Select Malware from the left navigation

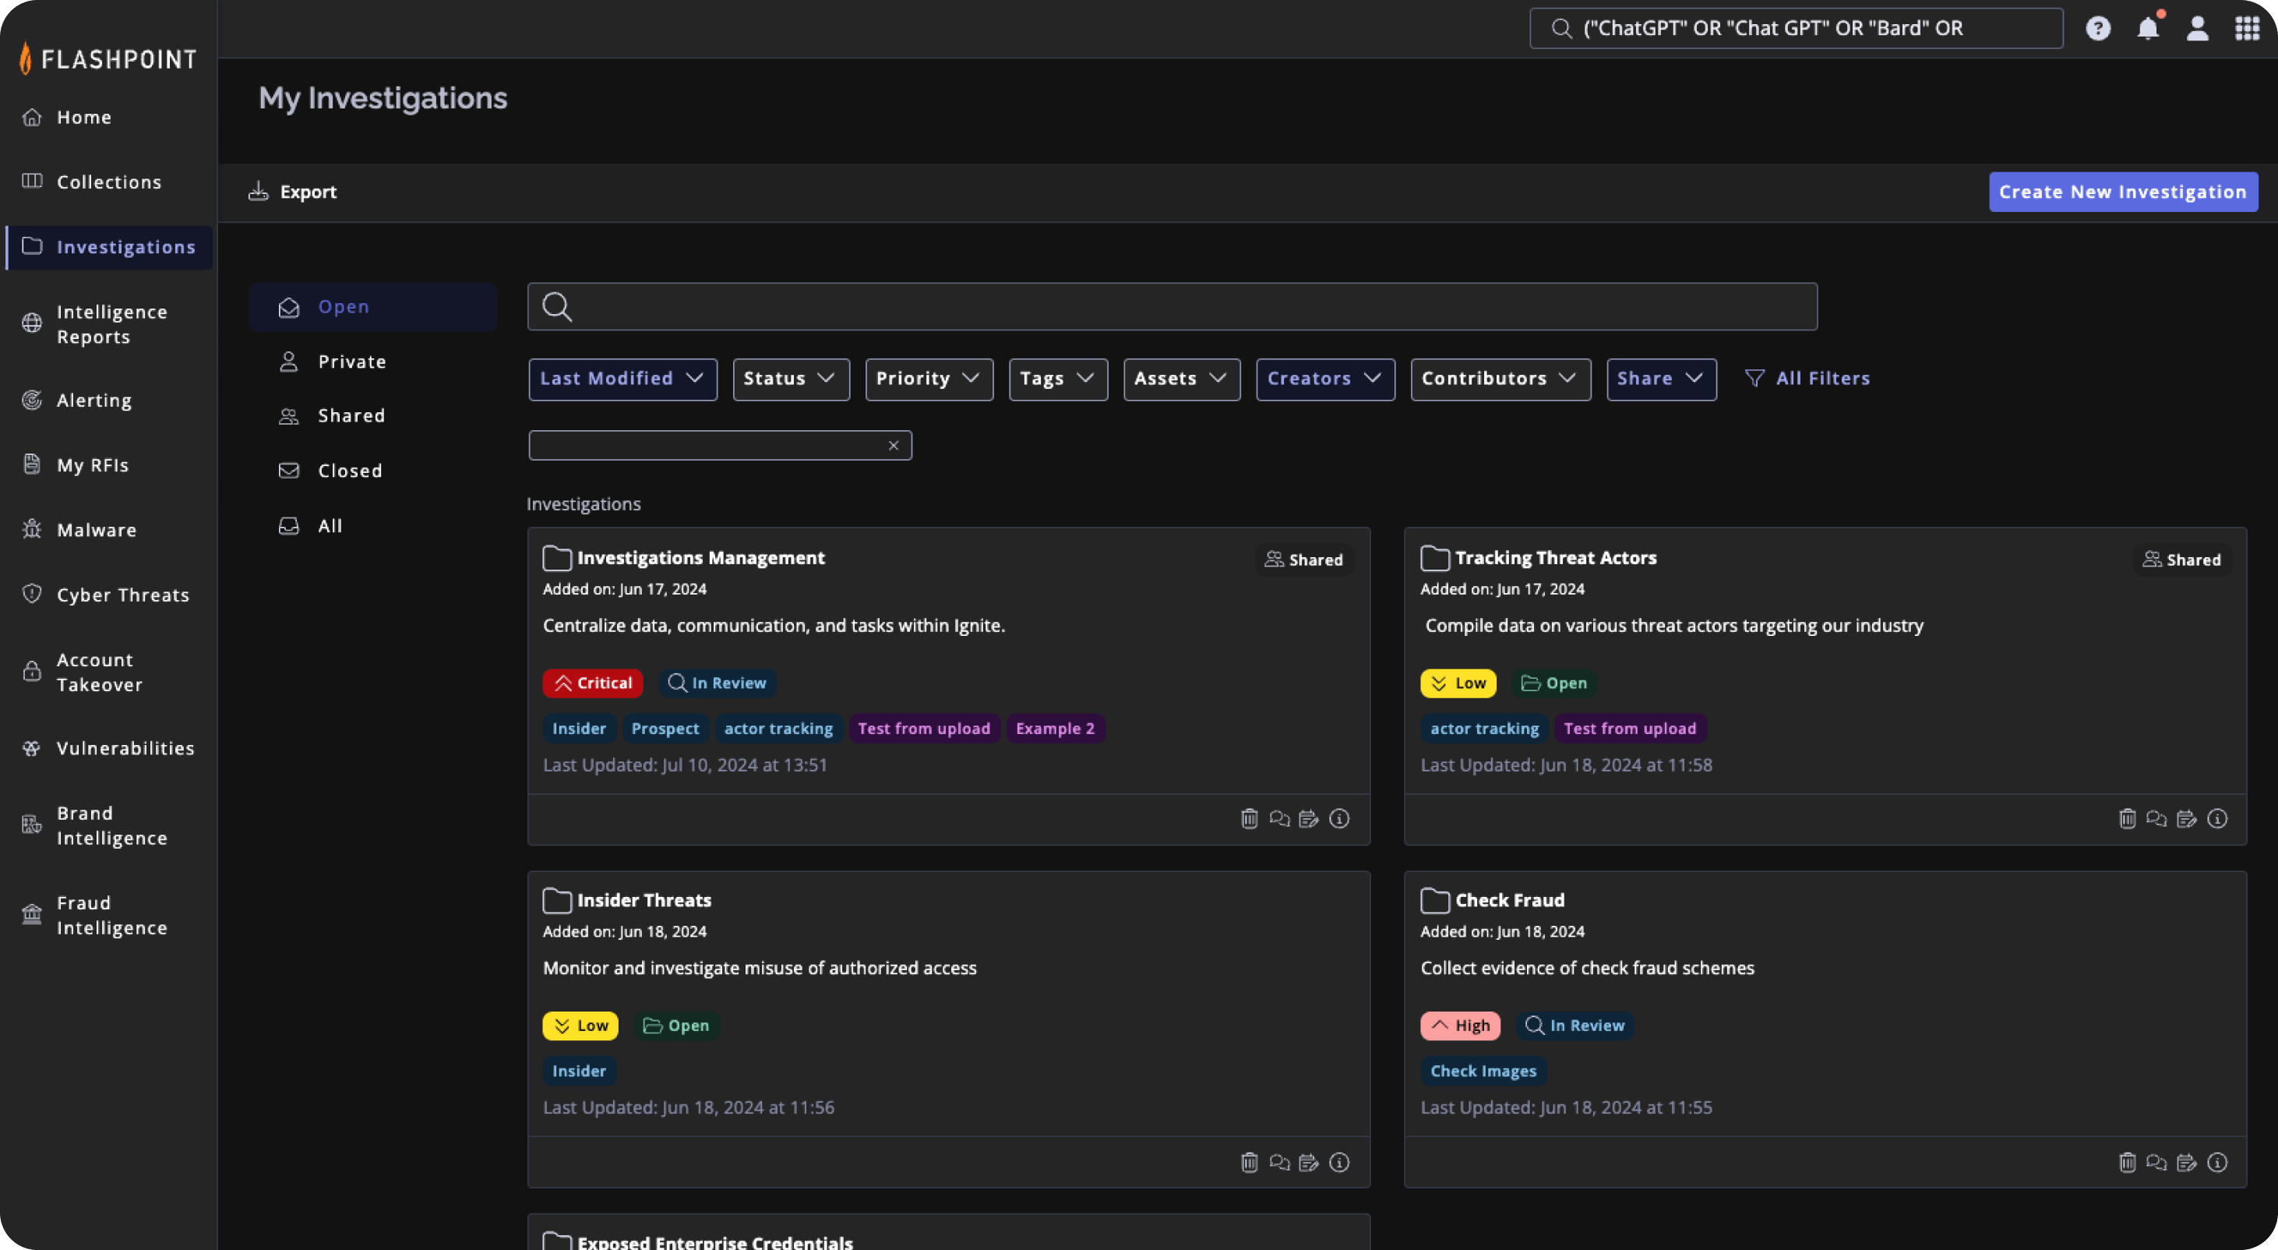coord(96,529)
